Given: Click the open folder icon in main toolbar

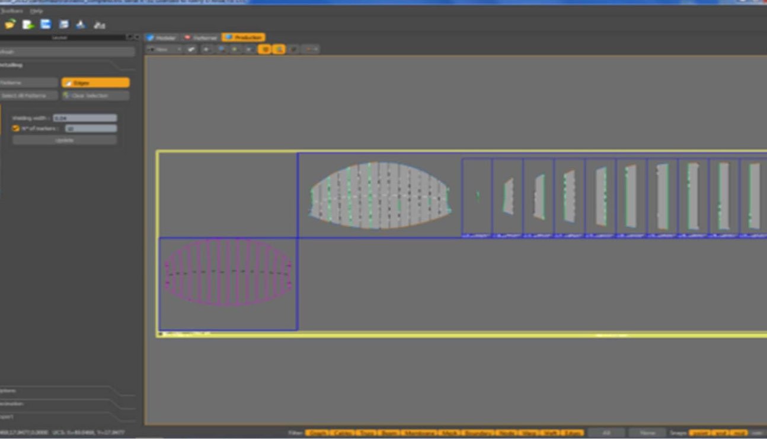Looking at the screenshot, I should click(10, 24).
